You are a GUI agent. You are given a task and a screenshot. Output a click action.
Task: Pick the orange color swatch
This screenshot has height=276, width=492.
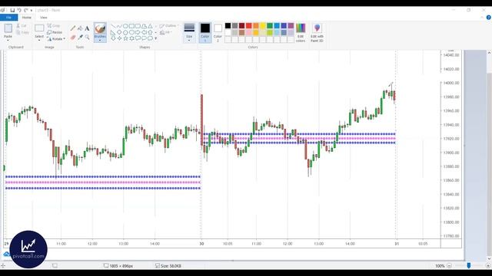[256, 25]
